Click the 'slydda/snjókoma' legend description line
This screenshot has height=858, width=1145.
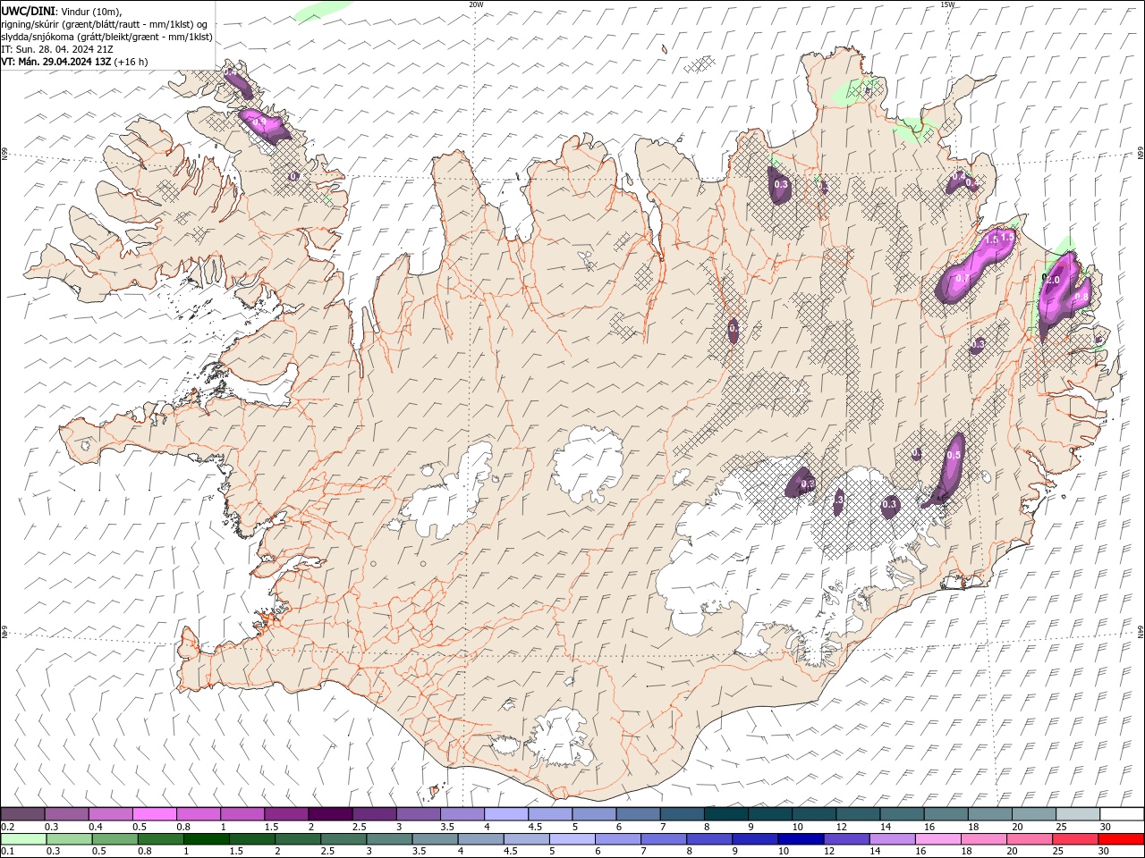(107, 37)
